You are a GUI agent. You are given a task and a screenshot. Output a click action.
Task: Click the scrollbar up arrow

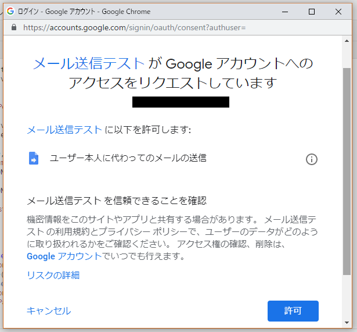coord(347,41)
